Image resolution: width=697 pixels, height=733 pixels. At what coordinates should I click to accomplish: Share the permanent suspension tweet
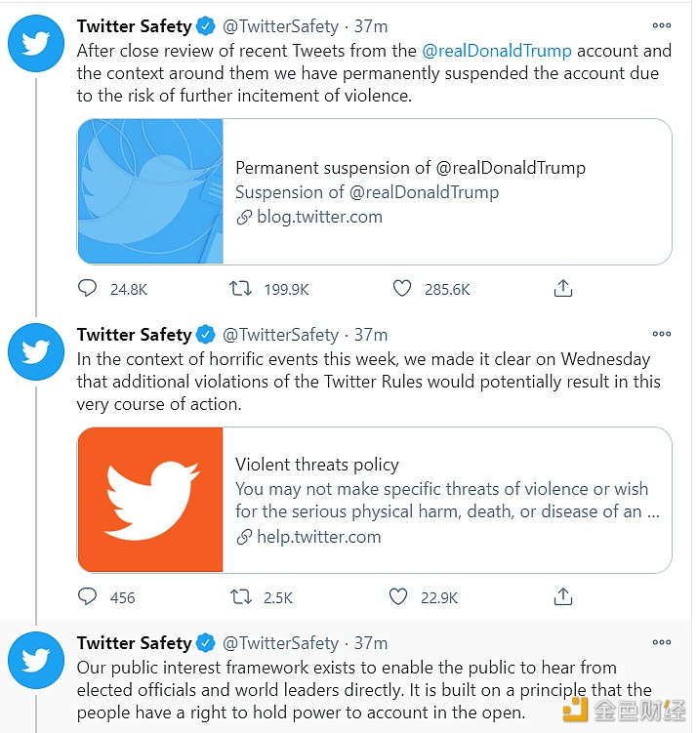coord(563,289)
